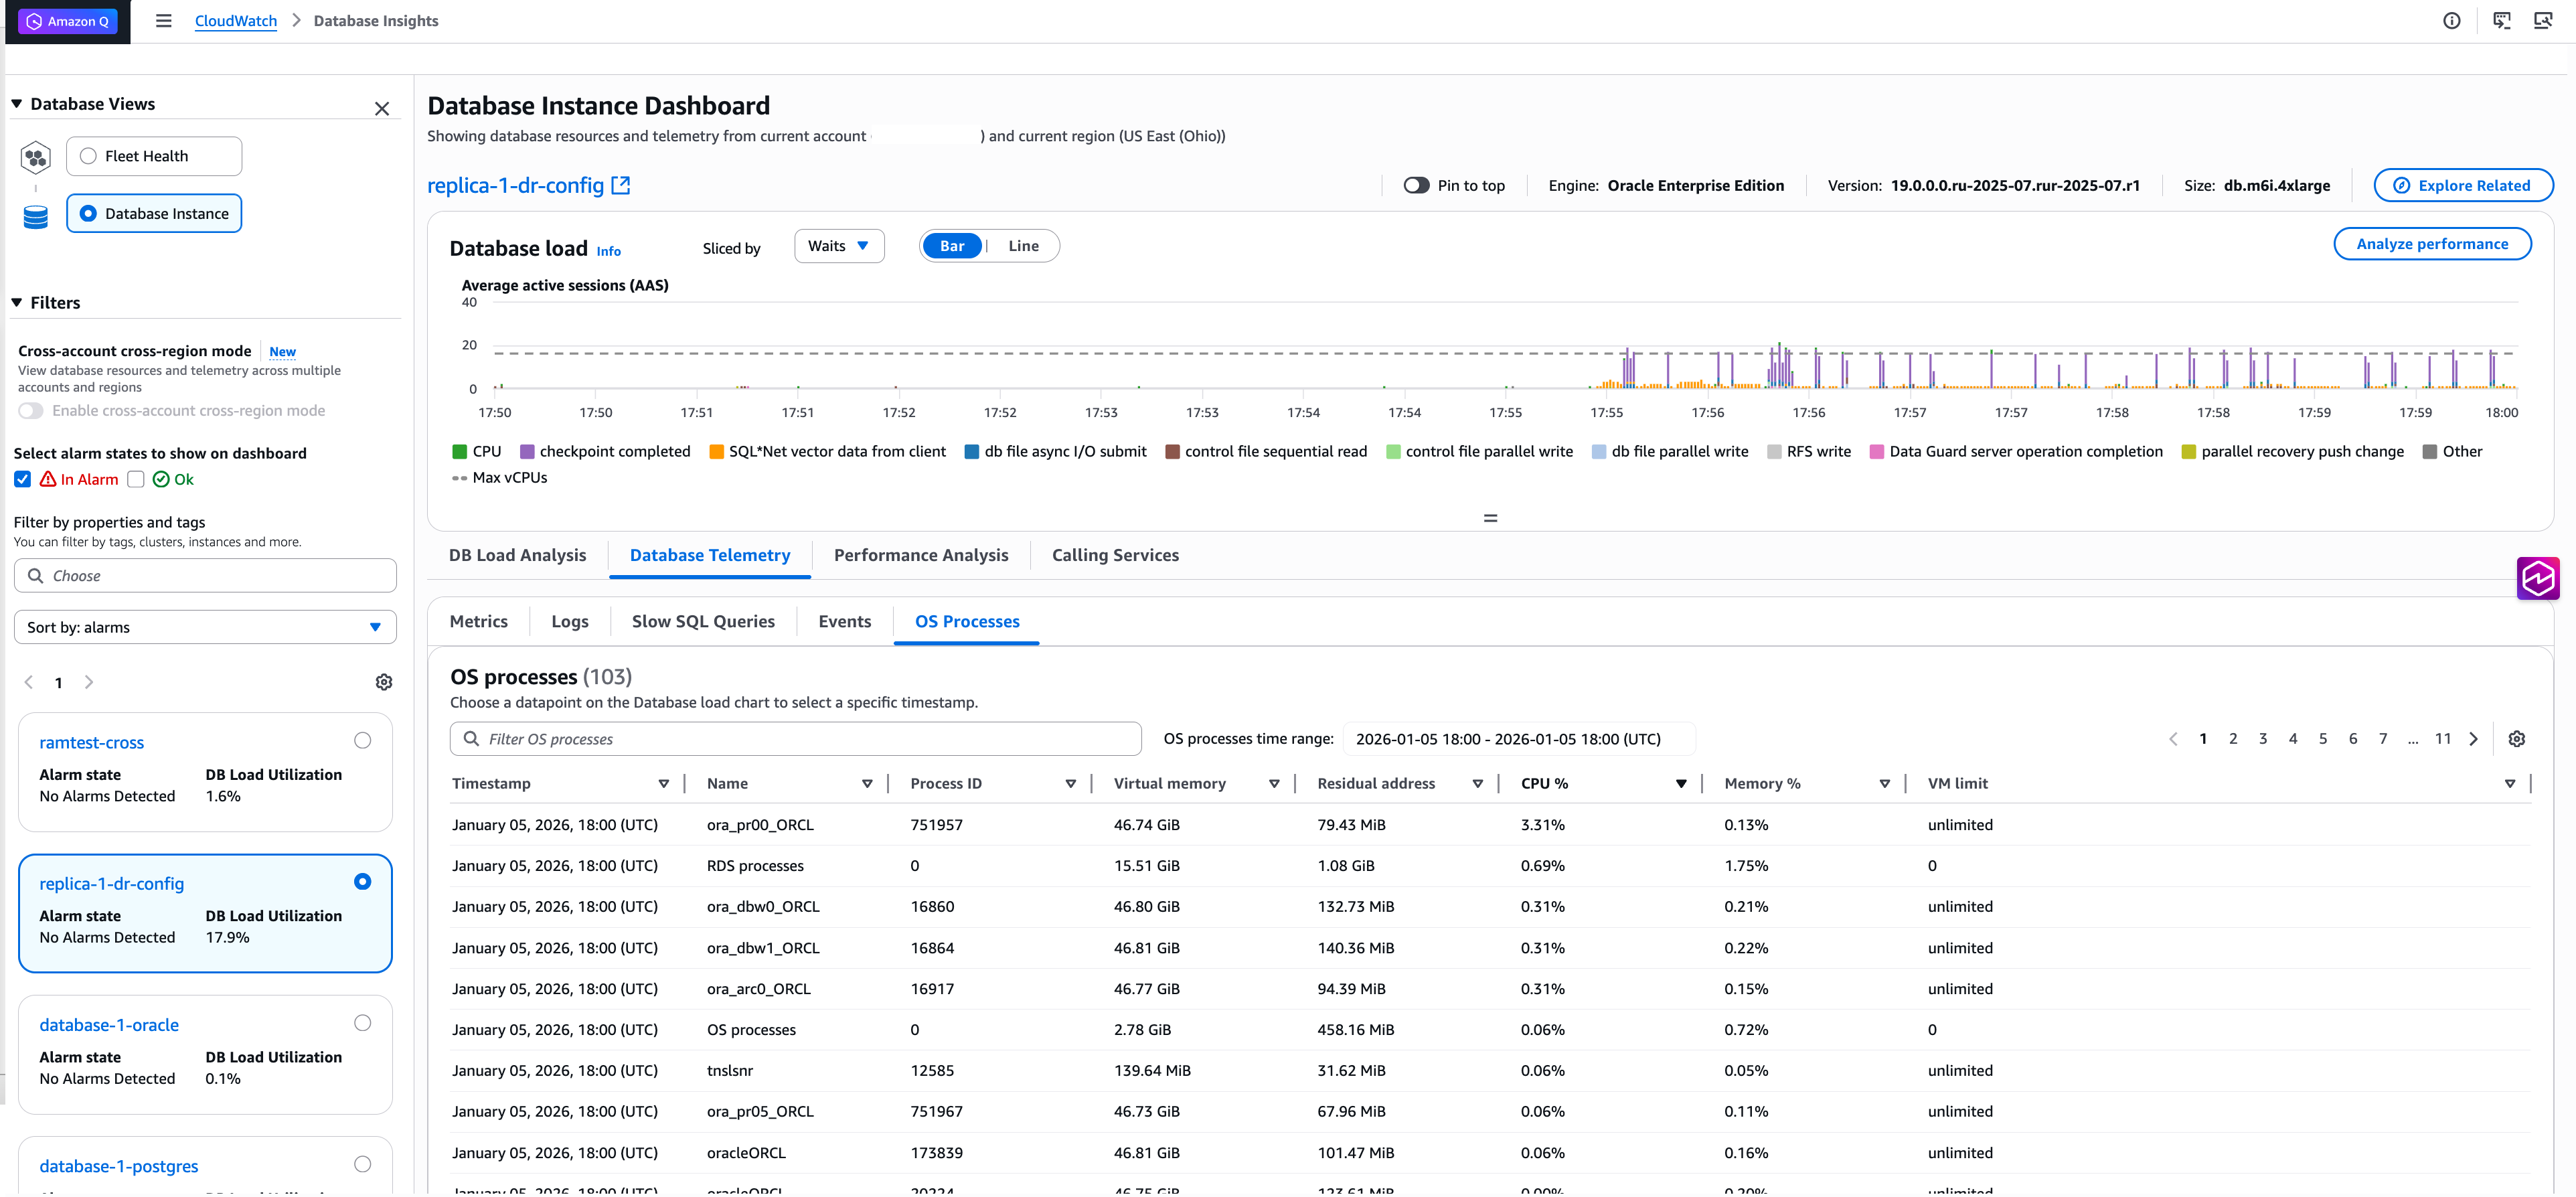Select the database-1-postgres instance radio

tap(363, 1164)
